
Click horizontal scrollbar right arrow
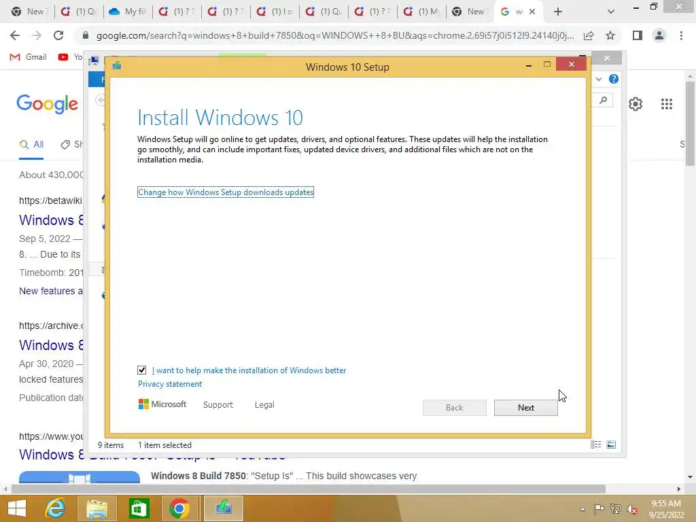679,489
